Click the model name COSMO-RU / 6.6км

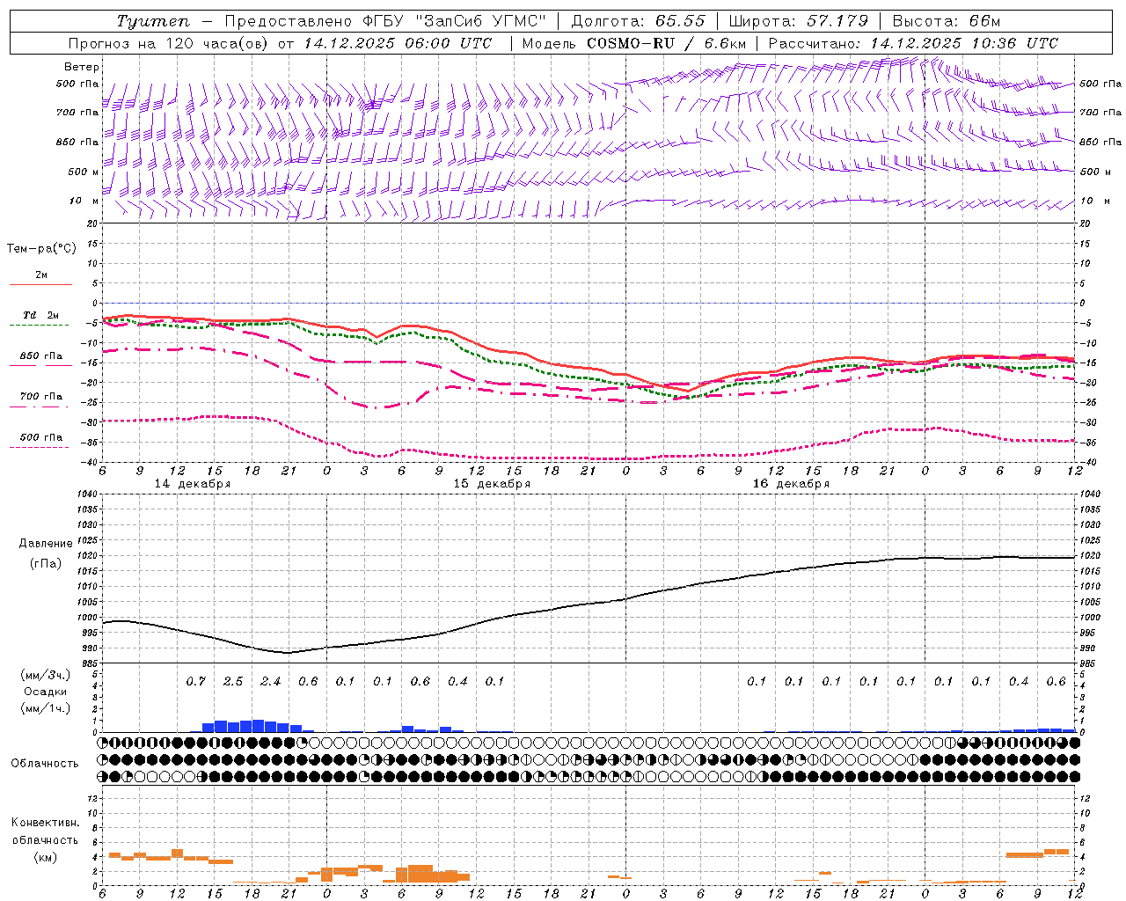coord(667,43)
